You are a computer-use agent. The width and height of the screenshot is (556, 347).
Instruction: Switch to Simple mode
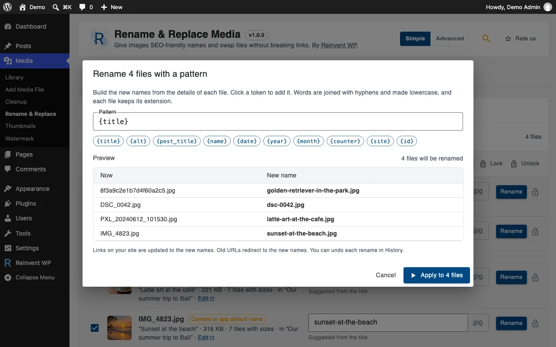415,39
